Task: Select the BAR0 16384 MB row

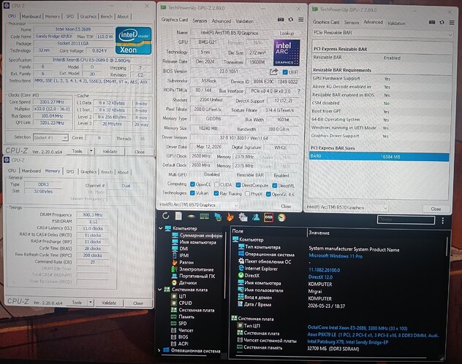Action: coord(379,157)
